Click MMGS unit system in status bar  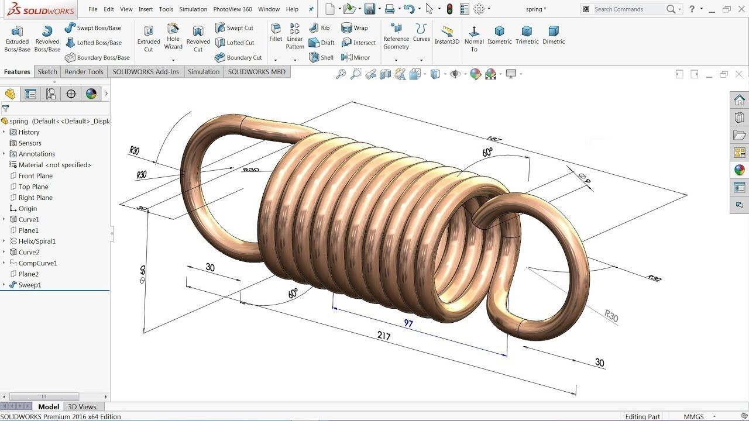pos(693,417)
